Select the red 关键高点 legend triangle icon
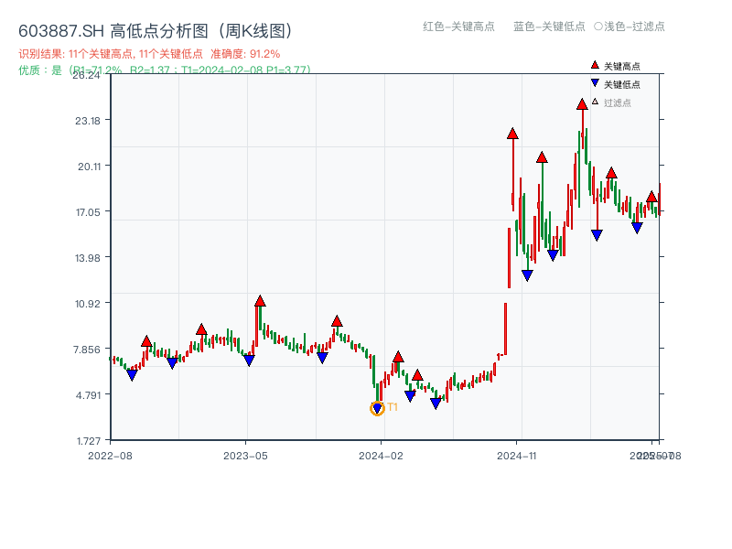The width and height of the screenshot is (732, 549). point(593,66)
